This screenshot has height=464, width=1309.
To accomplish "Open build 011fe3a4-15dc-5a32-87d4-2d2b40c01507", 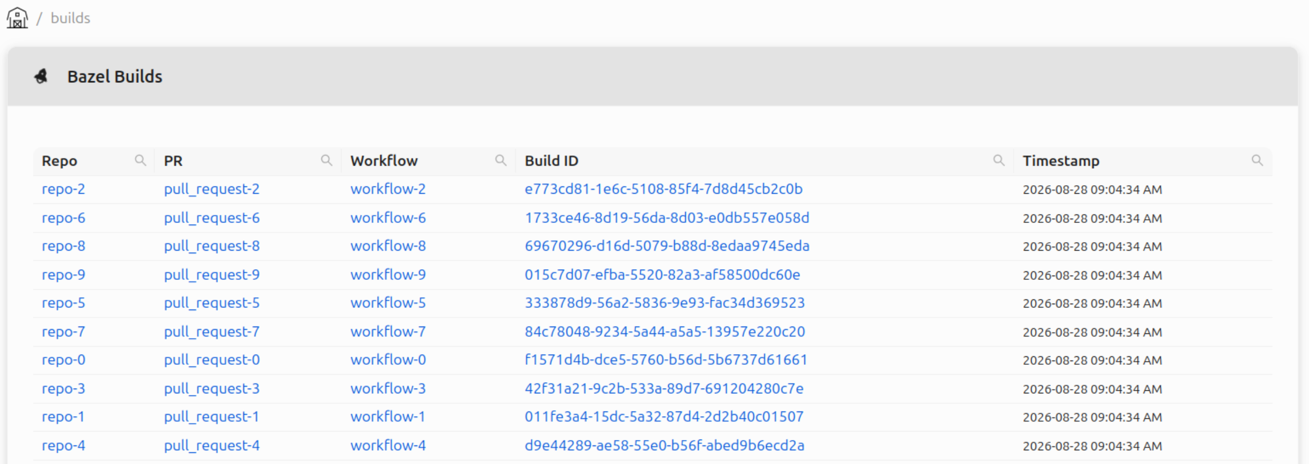I will coord(664,416).
